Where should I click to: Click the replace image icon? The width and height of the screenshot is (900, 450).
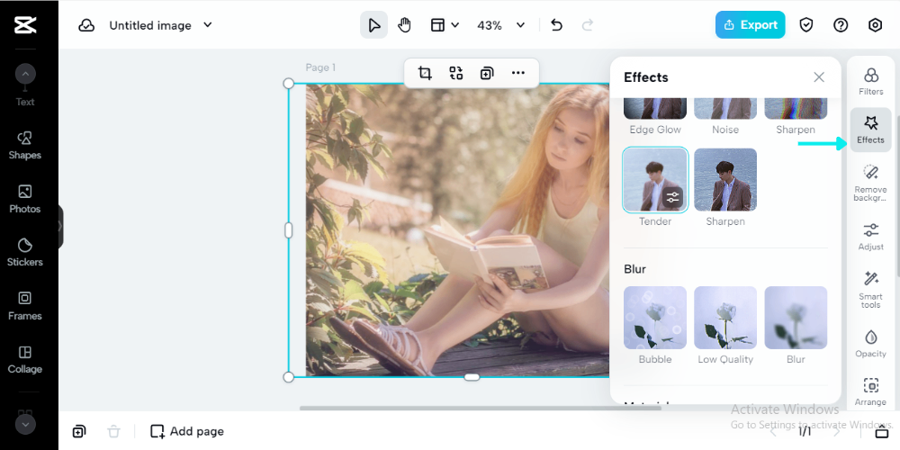point(455,73)
